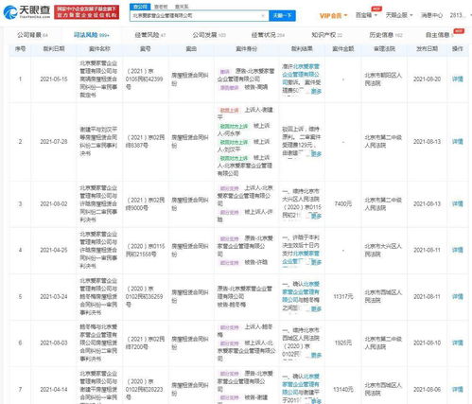
Task: Switch to the 历史信息 tab
Action: pos(386,35)
